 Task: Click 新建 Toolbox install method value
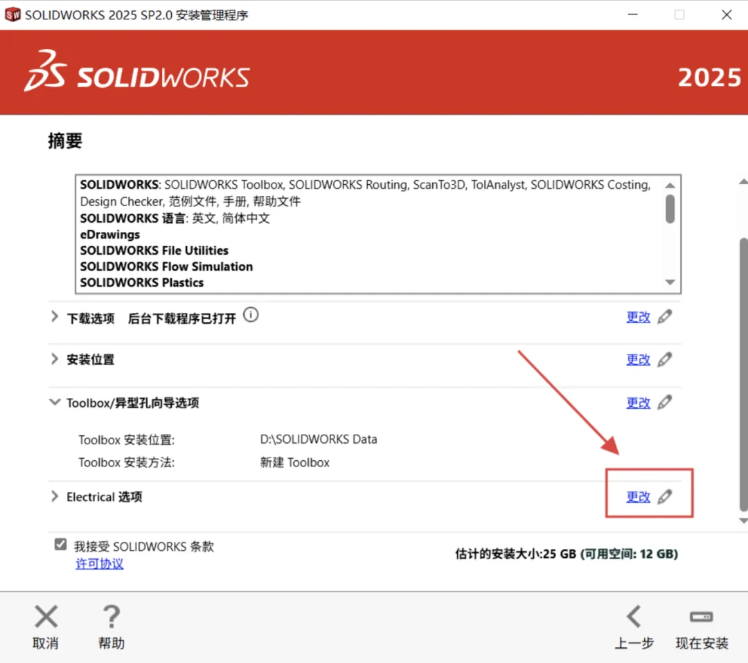pyautogui.click(x=295, y=462)
